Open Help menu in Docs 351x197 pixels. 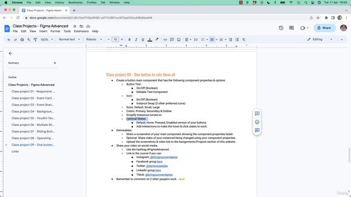point(95,31)
